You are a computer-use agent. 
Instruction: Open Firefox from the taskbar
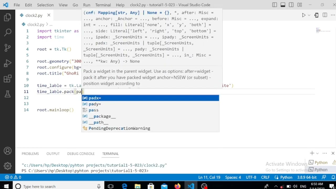coord(177,186)
